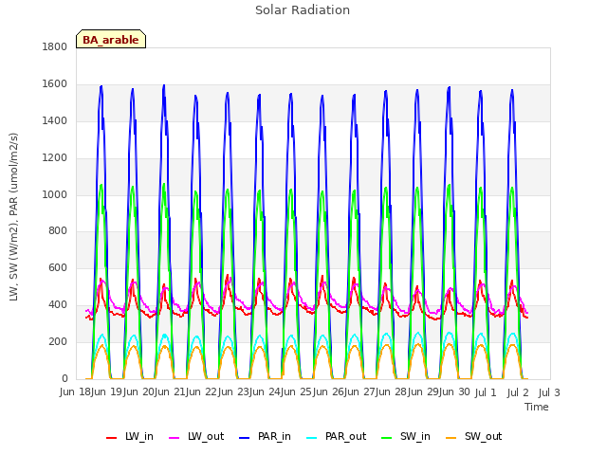
Task: Select the LW_out legend label
Action: (x=206, y=437)
